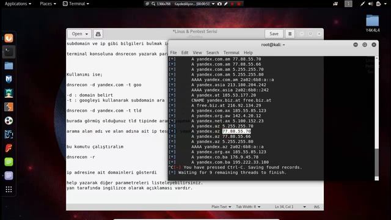Image resolution: width=391 pixels, height=220 pixels.
Task: Click the highlighted IP 77.88.55.70
Action: (x=236, y=131)
